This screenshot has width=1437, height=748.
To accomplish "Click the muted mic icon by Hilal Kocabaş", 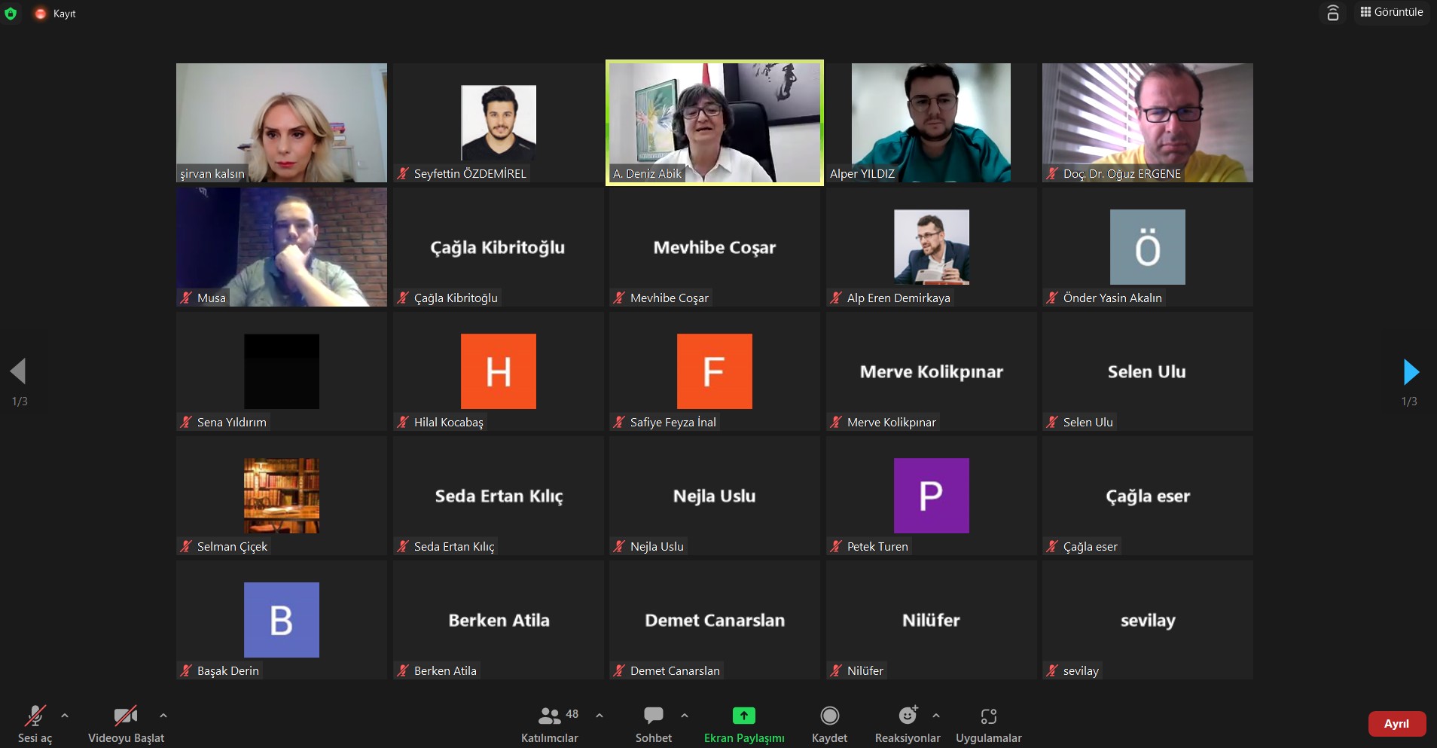I will point(403,423).
